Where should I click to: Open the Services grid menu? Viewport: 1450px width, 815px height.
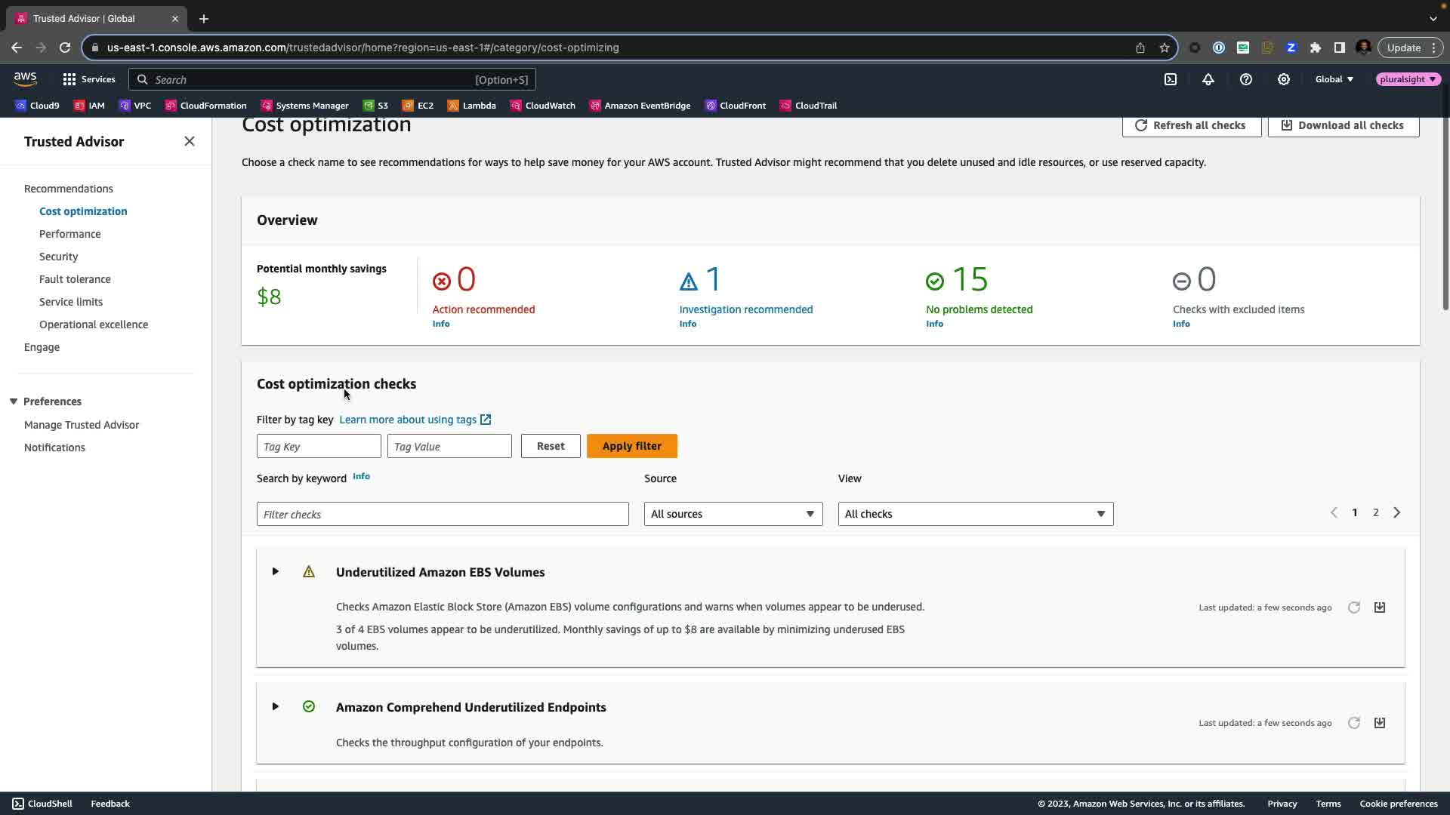(88, 79)
